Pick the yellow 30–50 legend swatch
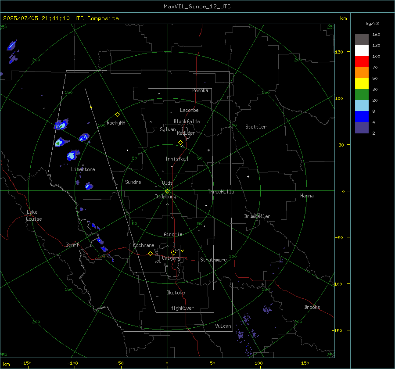The image size is (395, 369). tap(362, 84)
